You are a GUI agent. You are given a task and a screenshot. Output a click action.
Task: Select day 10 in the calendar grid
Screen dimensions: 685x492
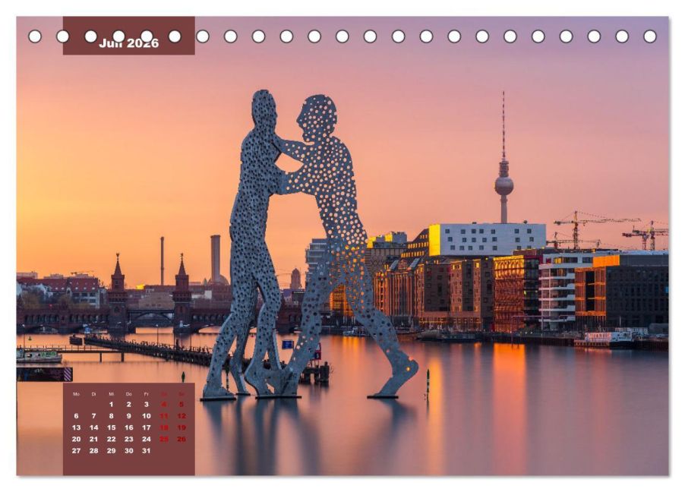point(147,416)
